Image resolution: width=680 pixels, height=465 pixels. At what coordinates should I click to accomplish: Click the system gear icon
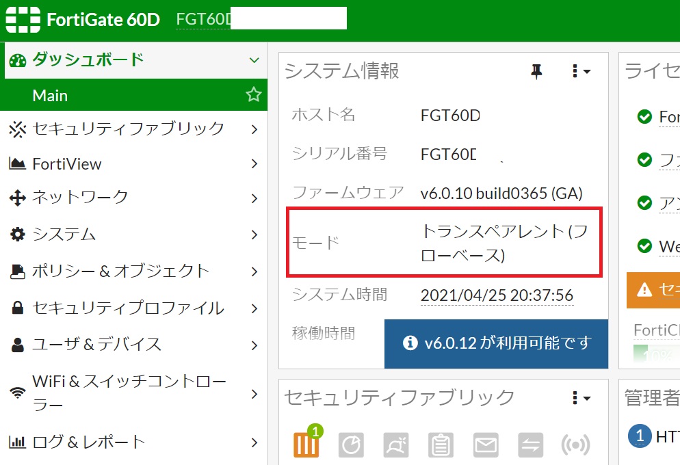point(17,235)
